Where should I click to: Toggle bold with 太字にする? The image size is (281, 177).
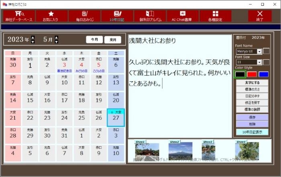pos(252,83)
